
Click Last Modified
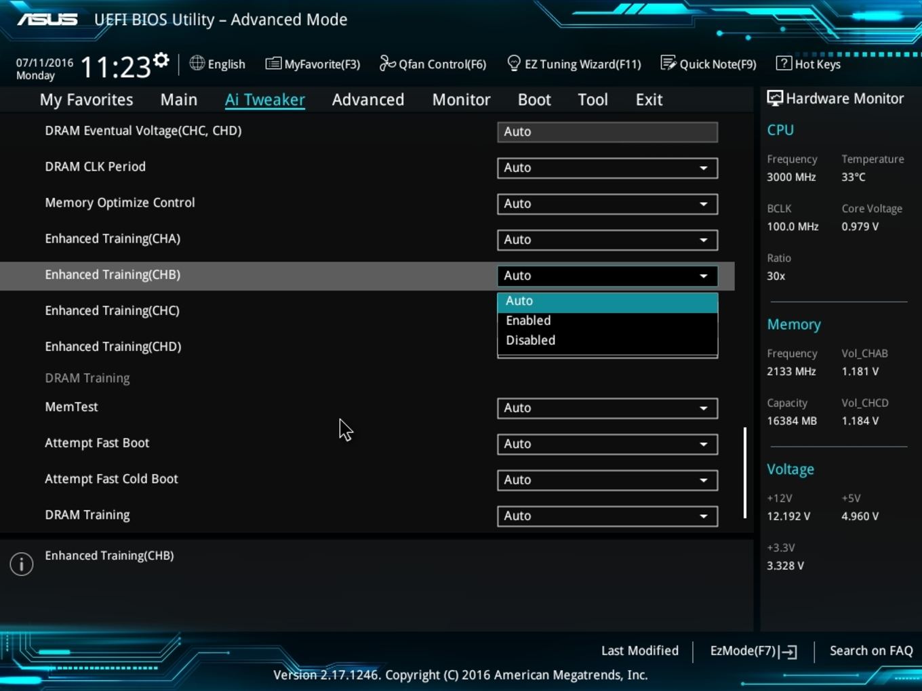tap(639, 650)
